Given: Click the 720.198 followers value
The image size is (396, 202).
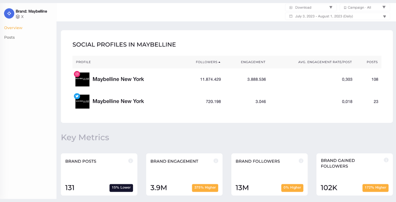Looking at the screenshot, I should (213, 101).
